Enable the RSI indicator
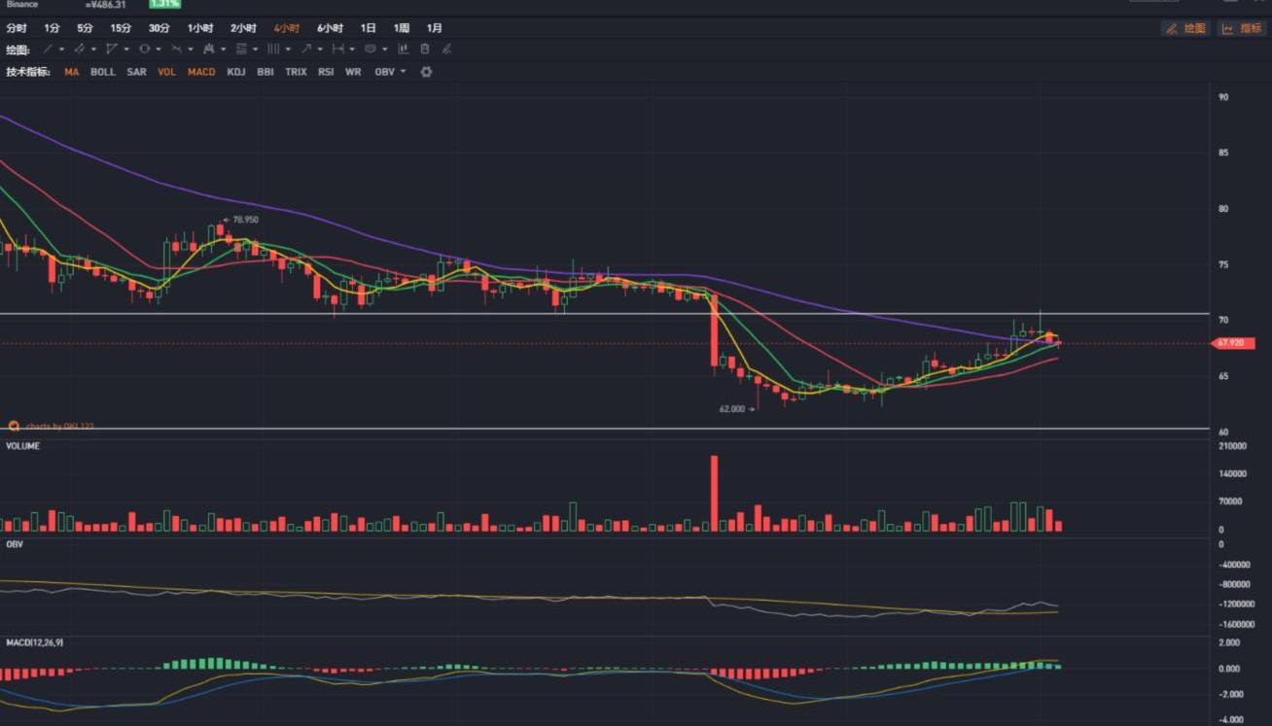 [x=326, y=72]
